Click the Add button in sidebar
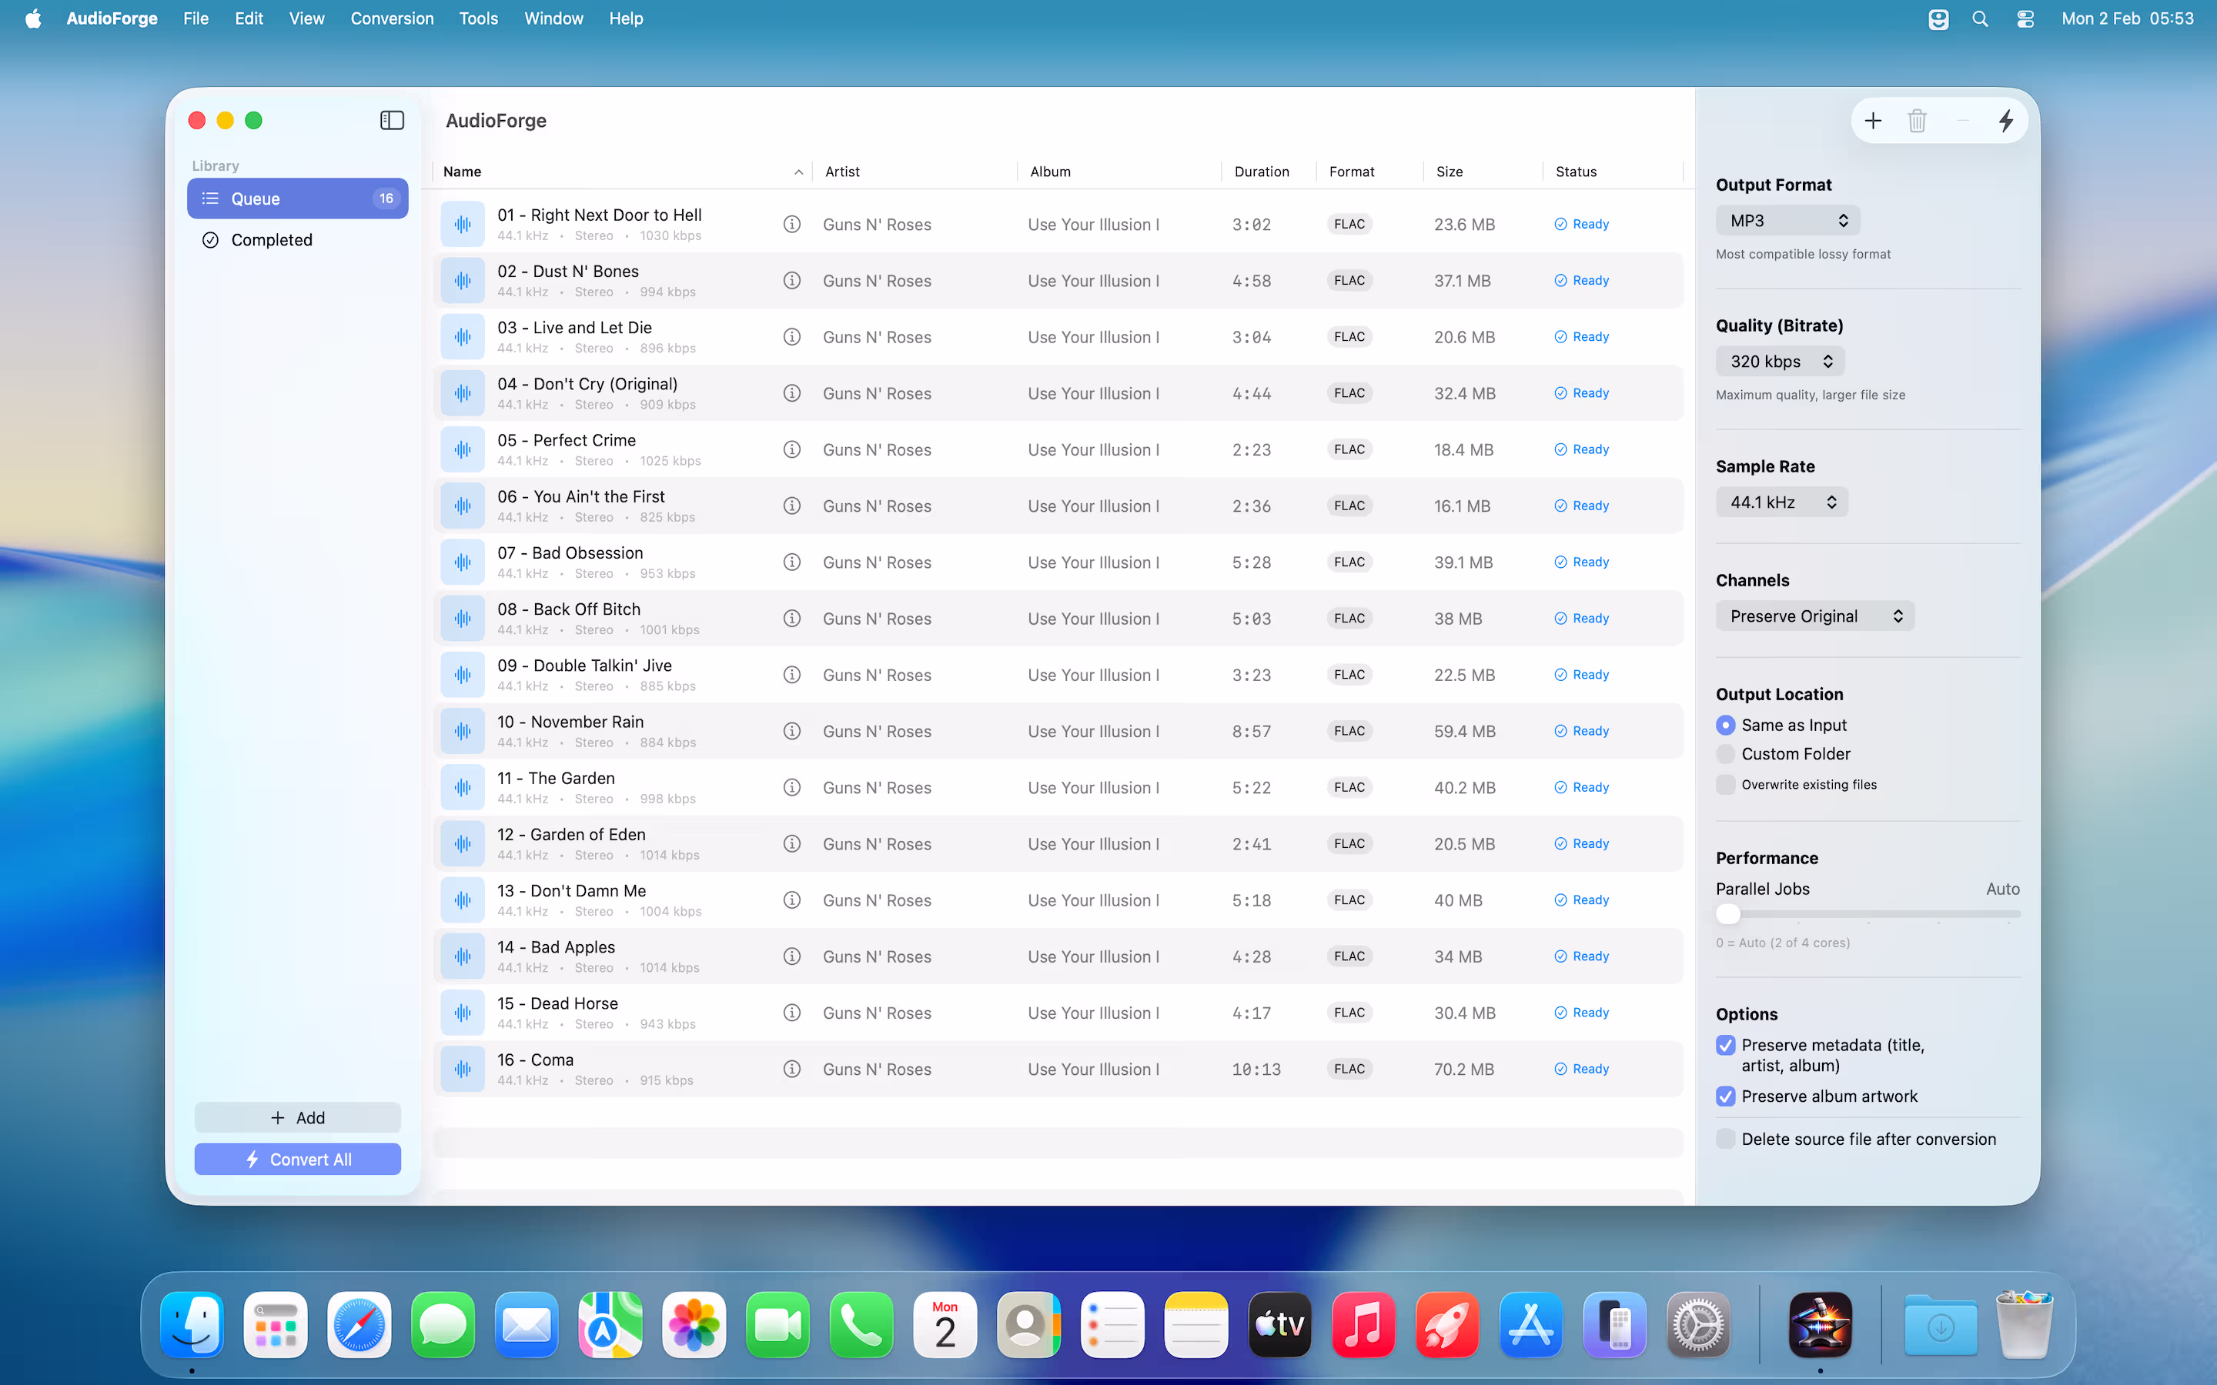 297,1116
